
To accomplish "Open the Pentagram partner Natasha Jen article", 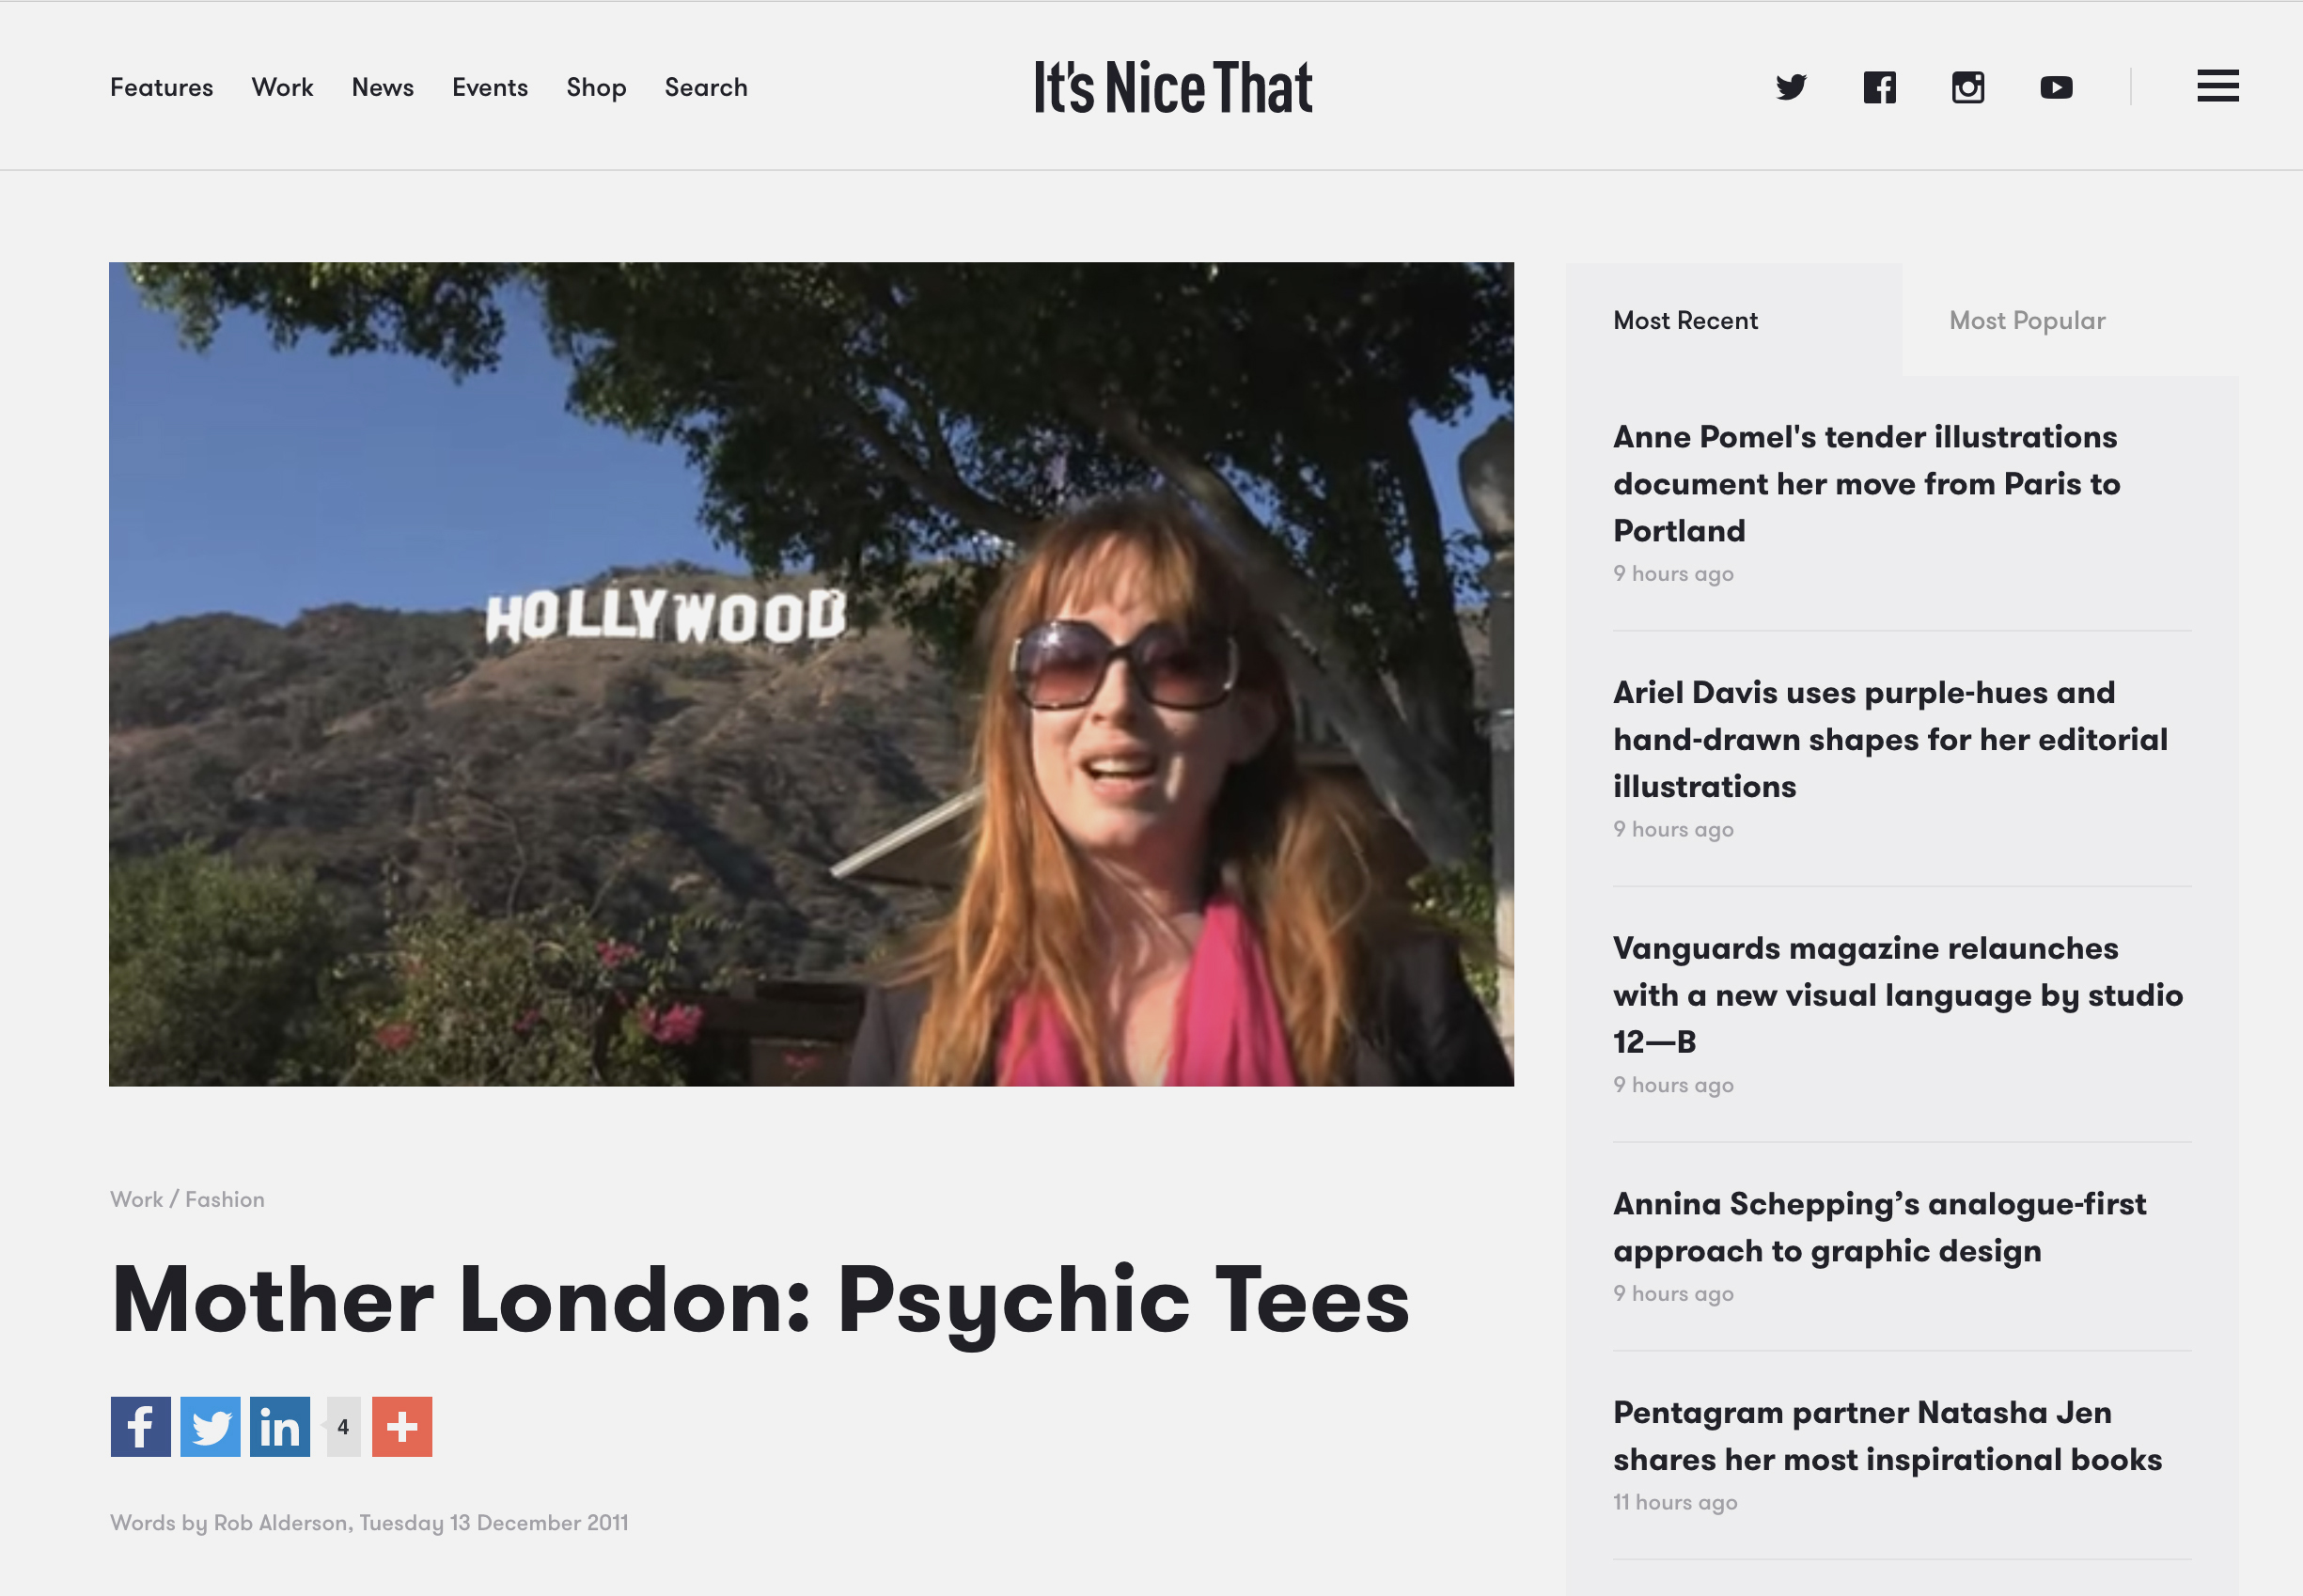I will [x=1887, y=1435].
